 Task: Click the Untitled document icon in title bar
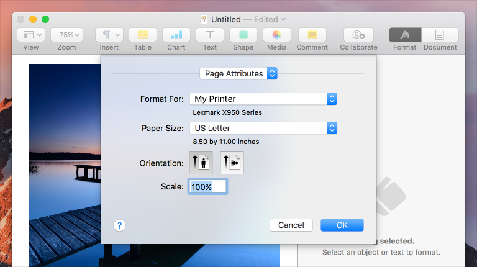204,19
